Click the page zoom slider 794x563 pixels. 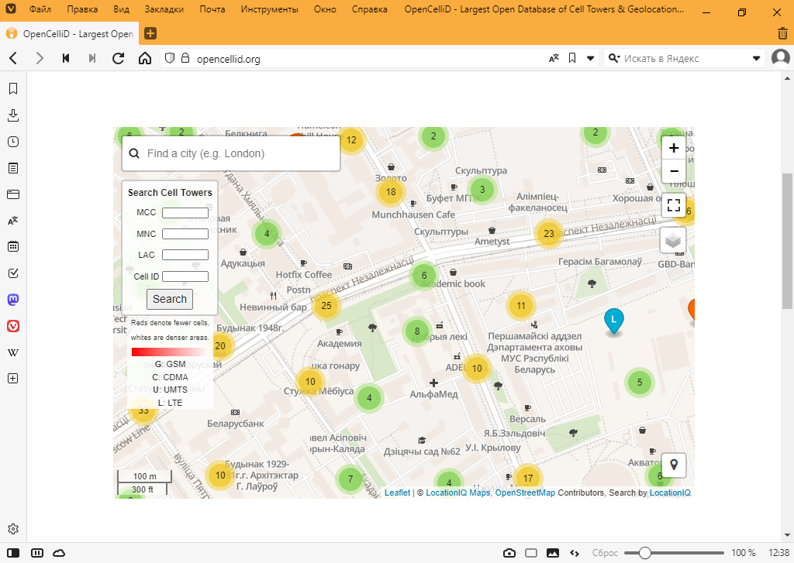[x=644, y=553]
